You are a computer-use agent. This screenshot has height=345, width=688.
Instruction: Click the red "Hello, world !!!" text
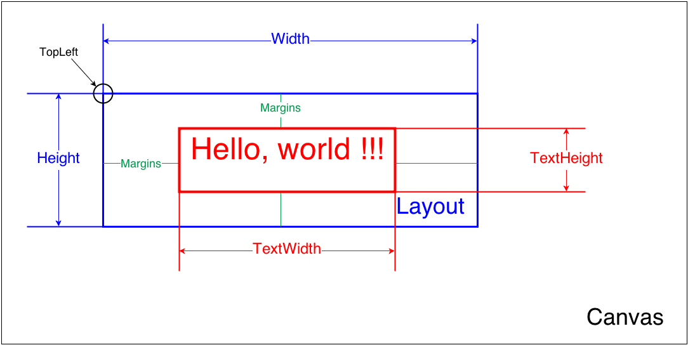point(287,150)
